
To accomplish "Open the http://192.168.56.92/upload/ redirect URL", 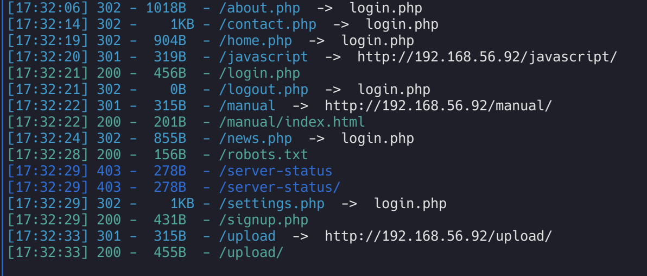I will coord(438,236).
